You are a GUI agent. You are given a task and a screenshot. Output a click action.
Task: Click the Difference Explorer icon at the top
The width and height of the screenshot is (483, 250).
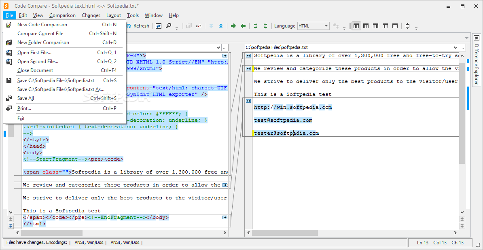(x=477, y=38)
